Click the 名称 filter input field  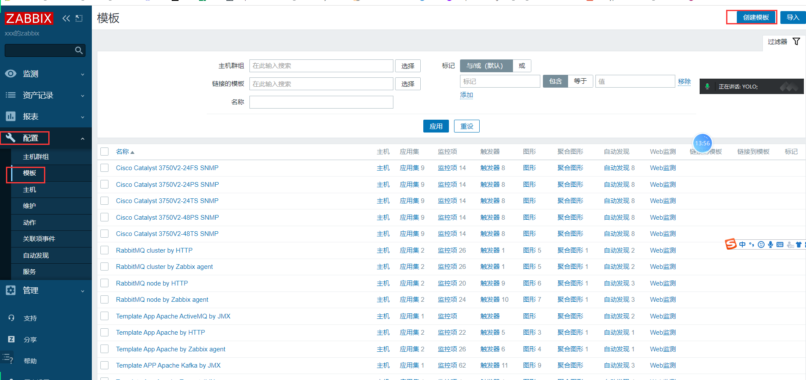pos(321,102)
